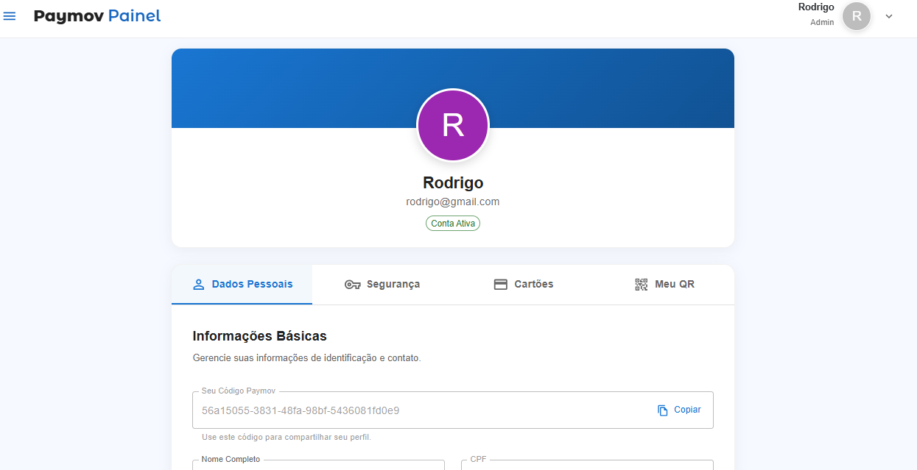Screen dimensions: 917x470
Task: Click the key icon on Segurança tab
Action: 353,285
